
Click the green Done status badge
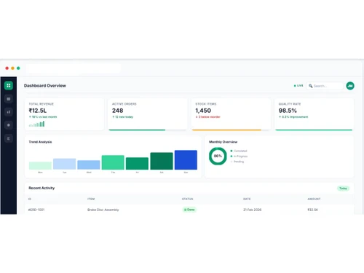coord(189,210)
